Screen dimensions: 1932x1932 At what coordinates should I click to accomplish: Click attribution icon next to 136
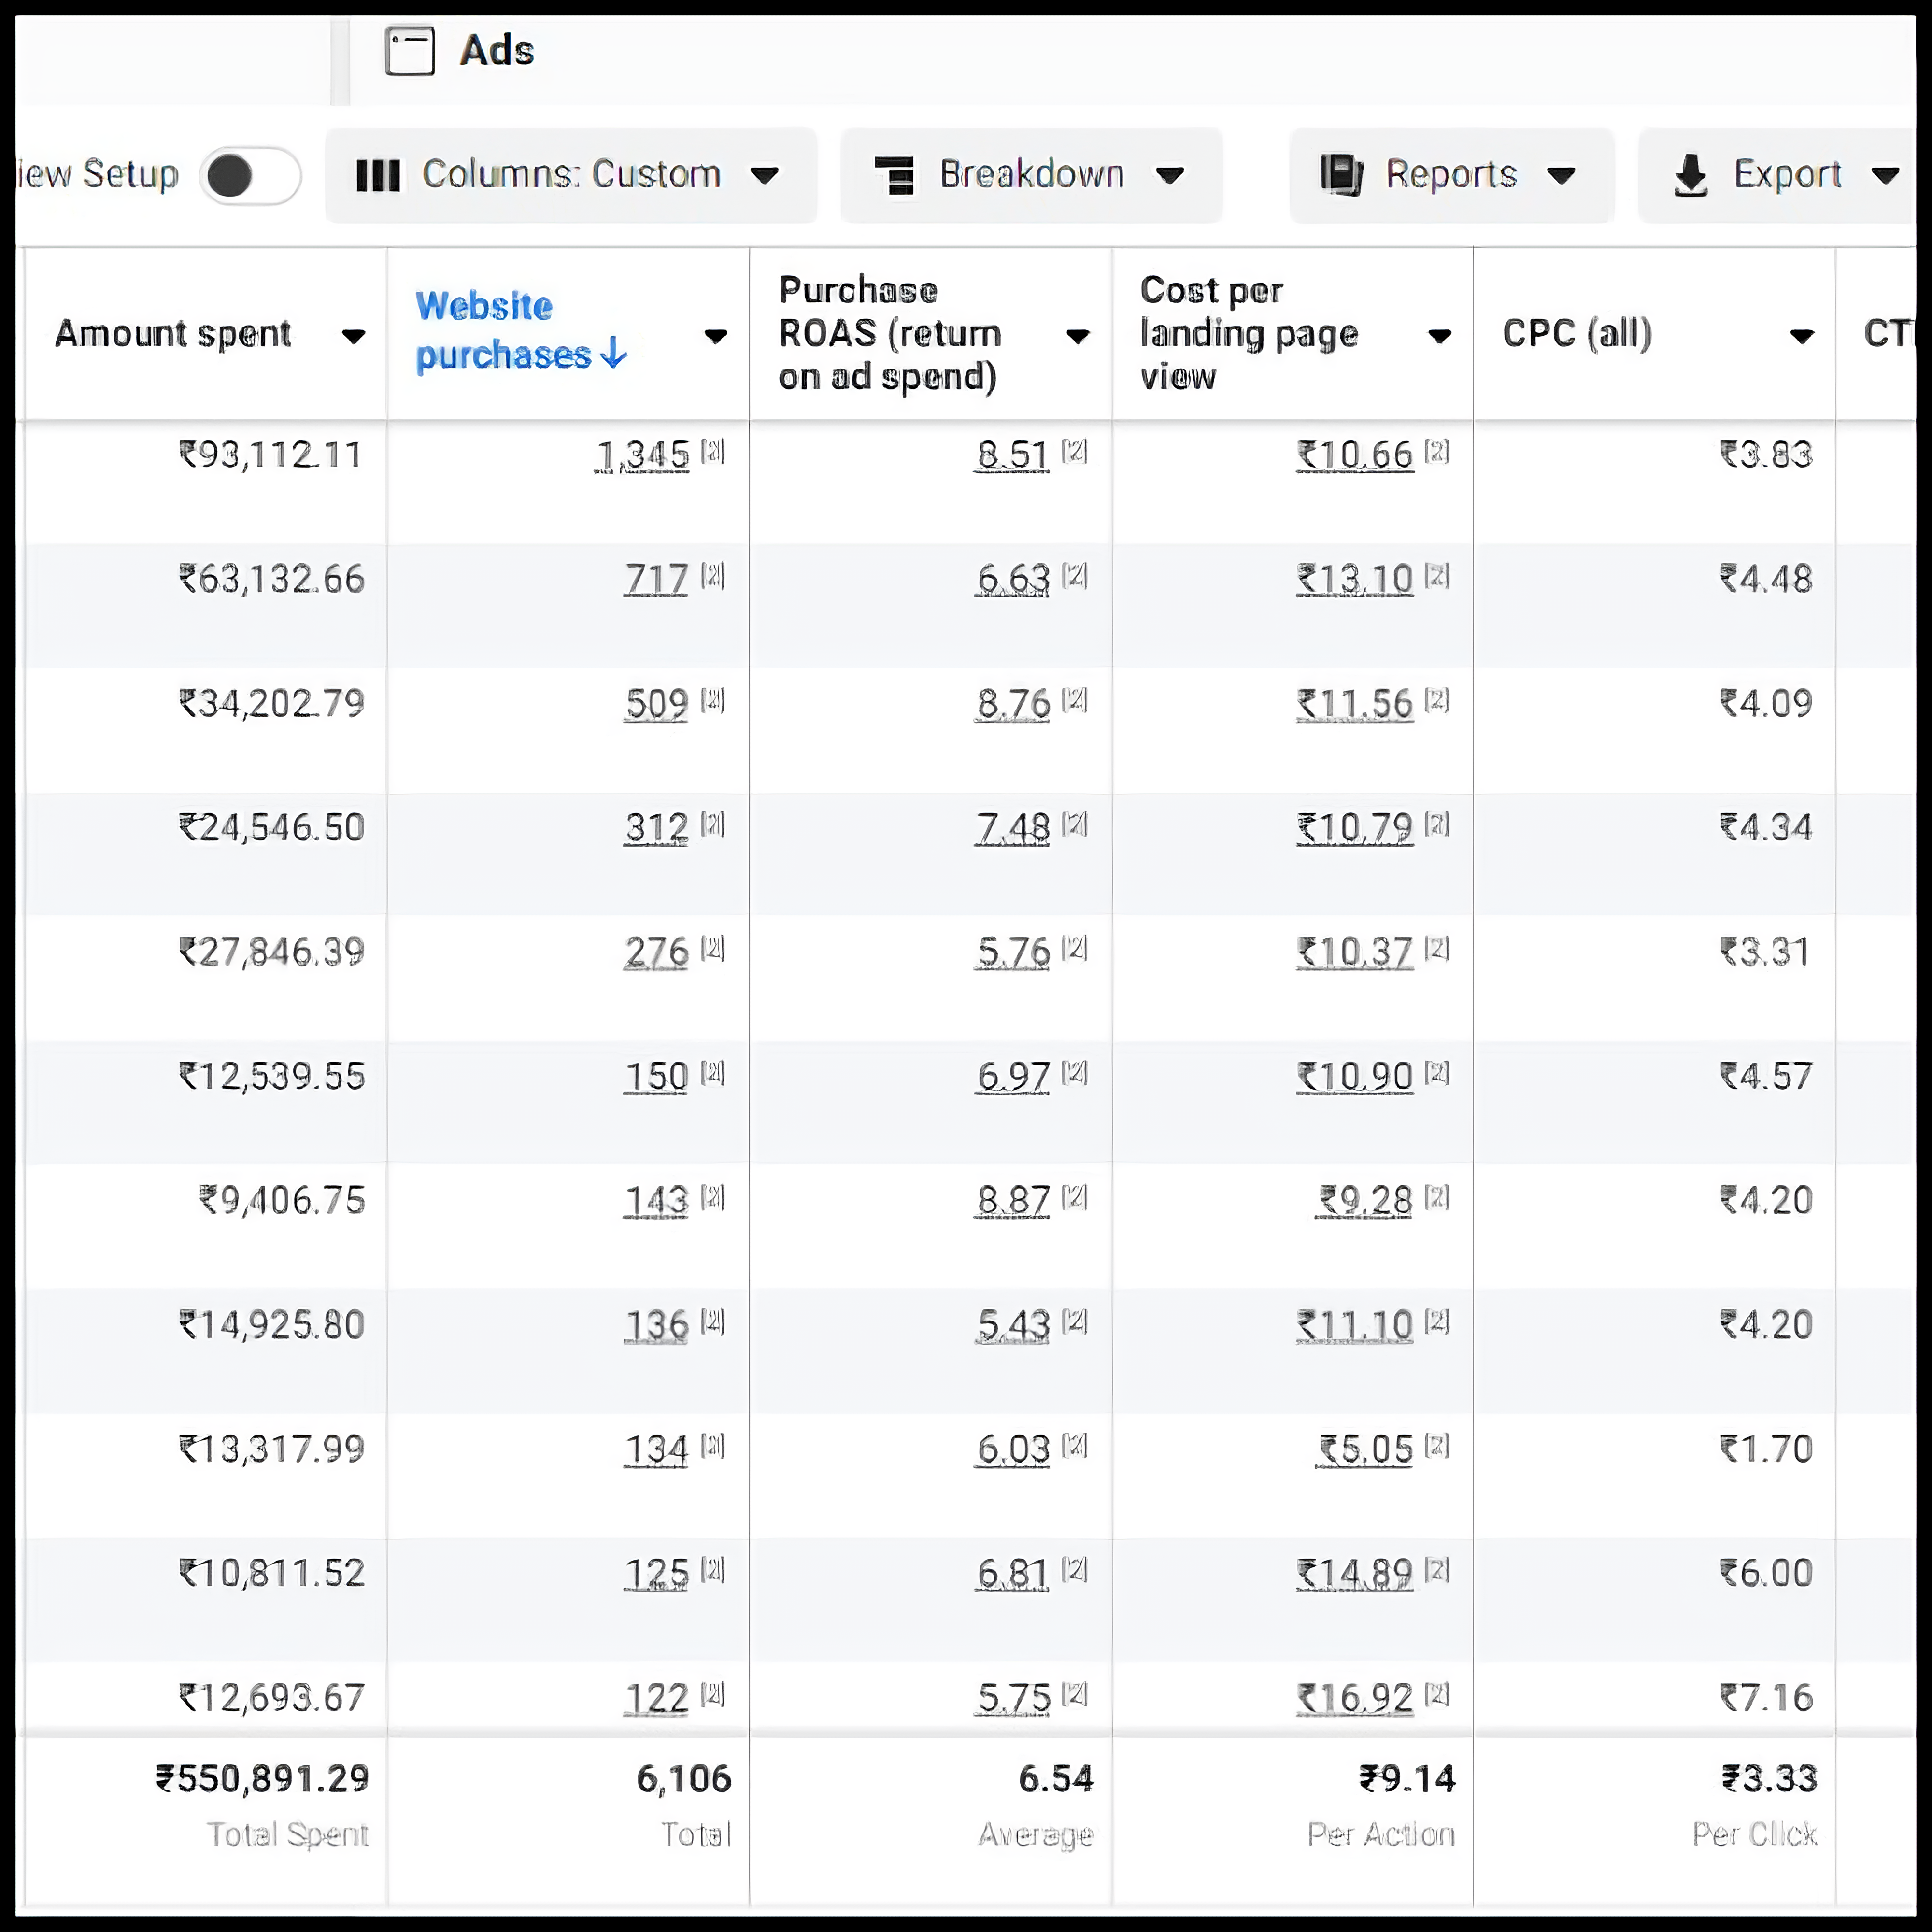point(713,1322)
